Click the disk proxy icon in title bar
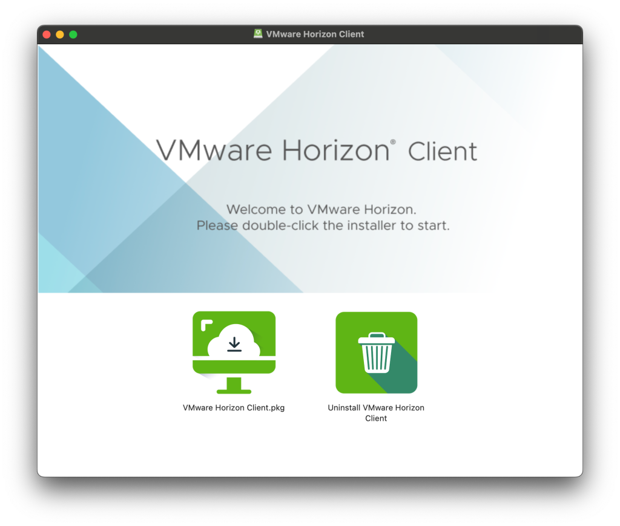 (x=258, y=34)
